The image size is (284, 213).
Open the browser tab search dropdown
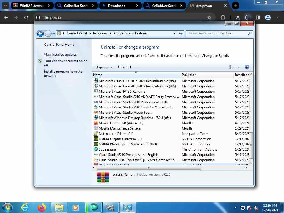click(6, 6)
